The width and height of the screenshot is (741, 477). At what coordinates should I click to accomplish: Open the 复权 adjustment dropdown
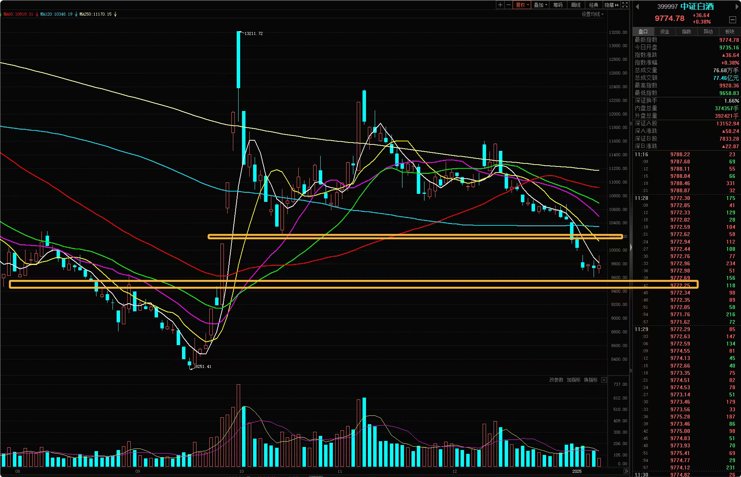[x=522, y=5]
